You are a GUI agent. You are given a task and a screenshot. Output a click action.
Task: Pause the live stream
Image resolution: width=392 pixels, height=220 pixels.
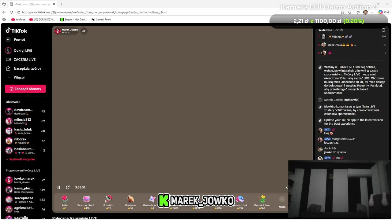[x=59, y=187]
